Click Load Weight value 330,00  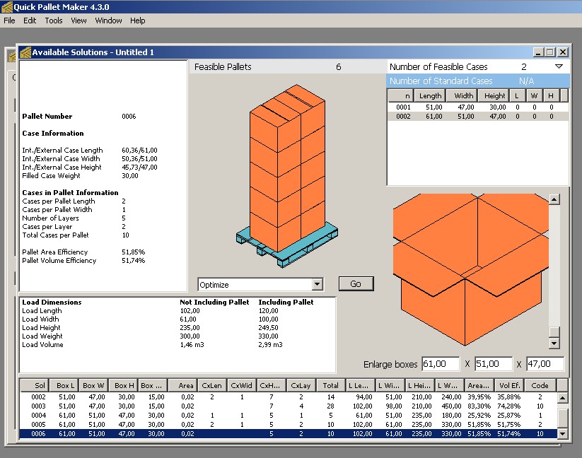268,336
